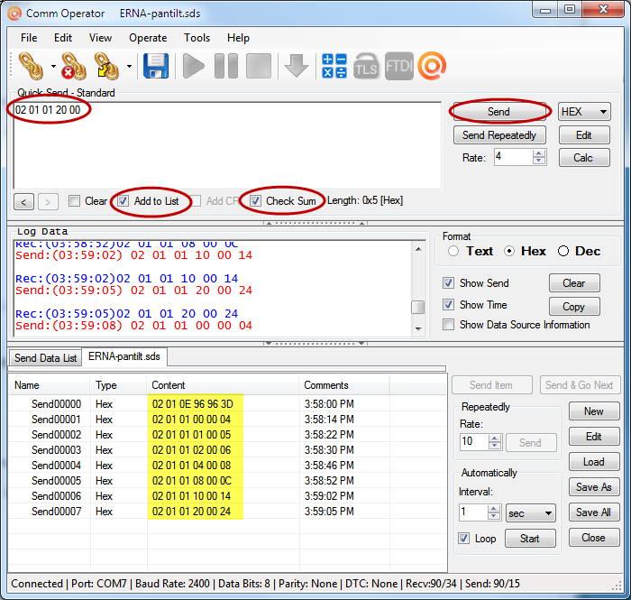This screenshot has width=631, height=600.
Task: Click the orange Comm Operator logo icon
Action: coord(432,66)
